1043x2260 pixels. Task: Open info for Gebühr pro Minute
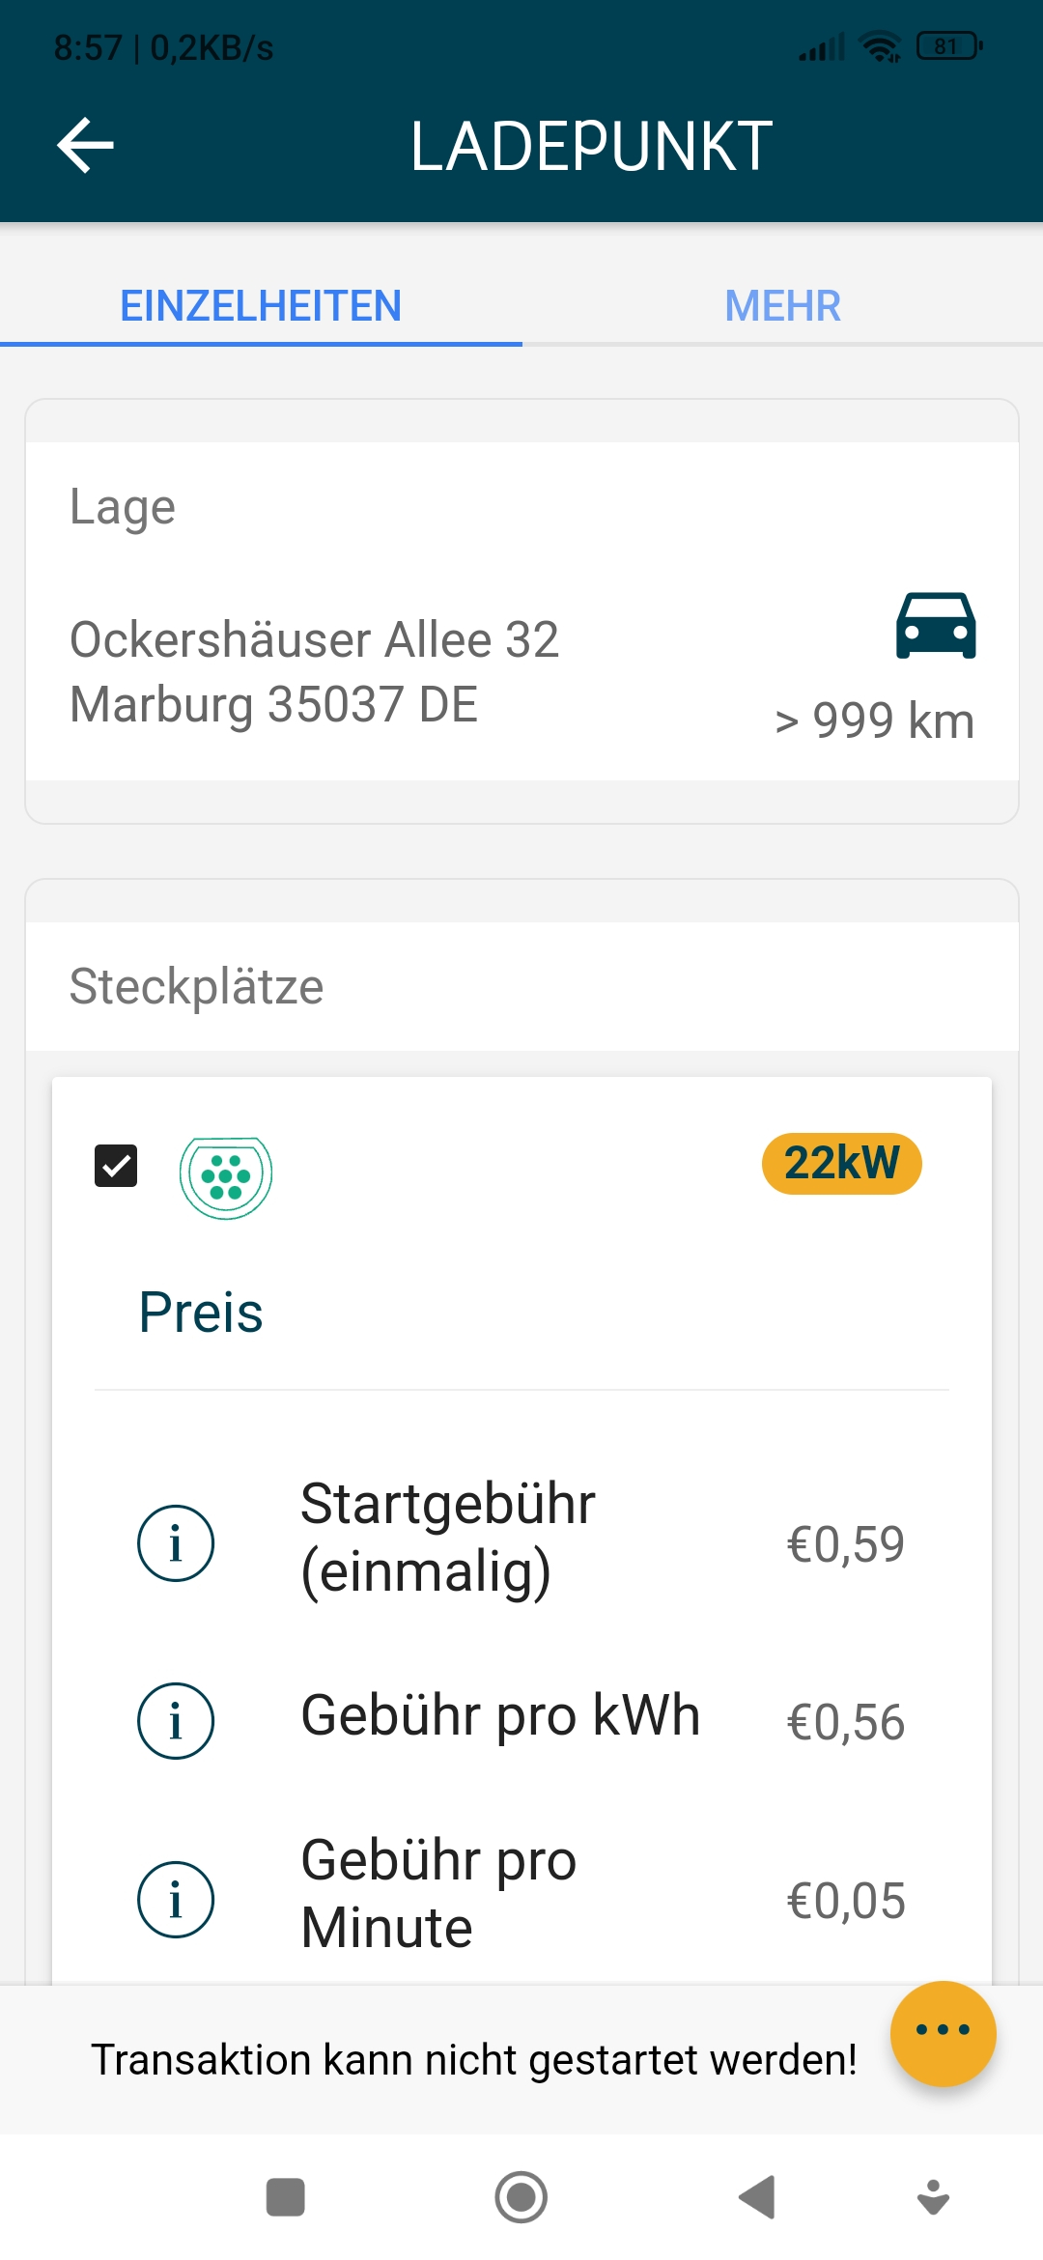click(176, 1899)
